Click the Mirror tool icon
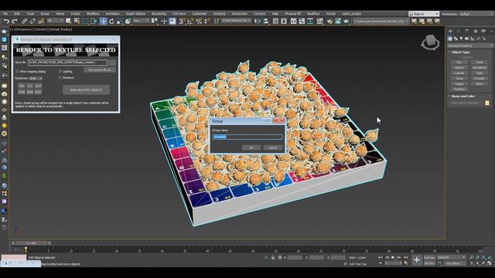This screenshot has height=278, width=495. click(x=258, y=21)
